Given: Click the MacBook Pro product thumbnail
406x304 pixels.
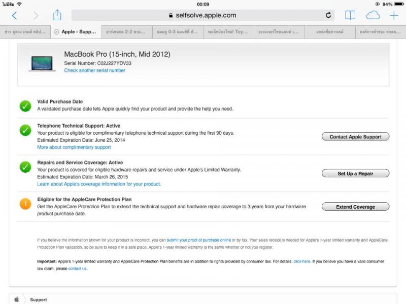Looking at the screenshot, I should point(42,64).
